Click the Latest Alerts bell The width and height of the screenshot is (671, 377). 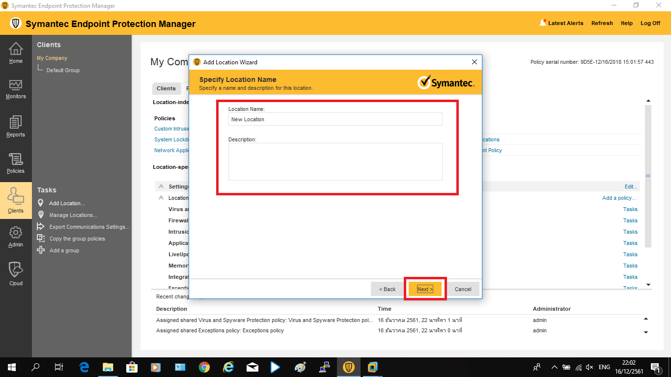(543, 23)
